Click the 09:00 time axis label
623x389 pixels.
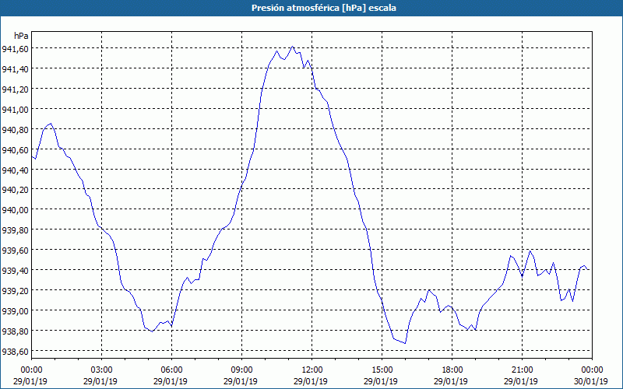click(x=242, y=370)
